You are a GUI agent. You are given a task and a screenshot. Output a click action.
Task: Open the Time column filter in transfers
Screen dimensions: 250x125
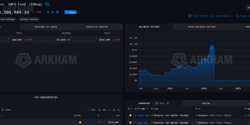click(x=139, y=109)
